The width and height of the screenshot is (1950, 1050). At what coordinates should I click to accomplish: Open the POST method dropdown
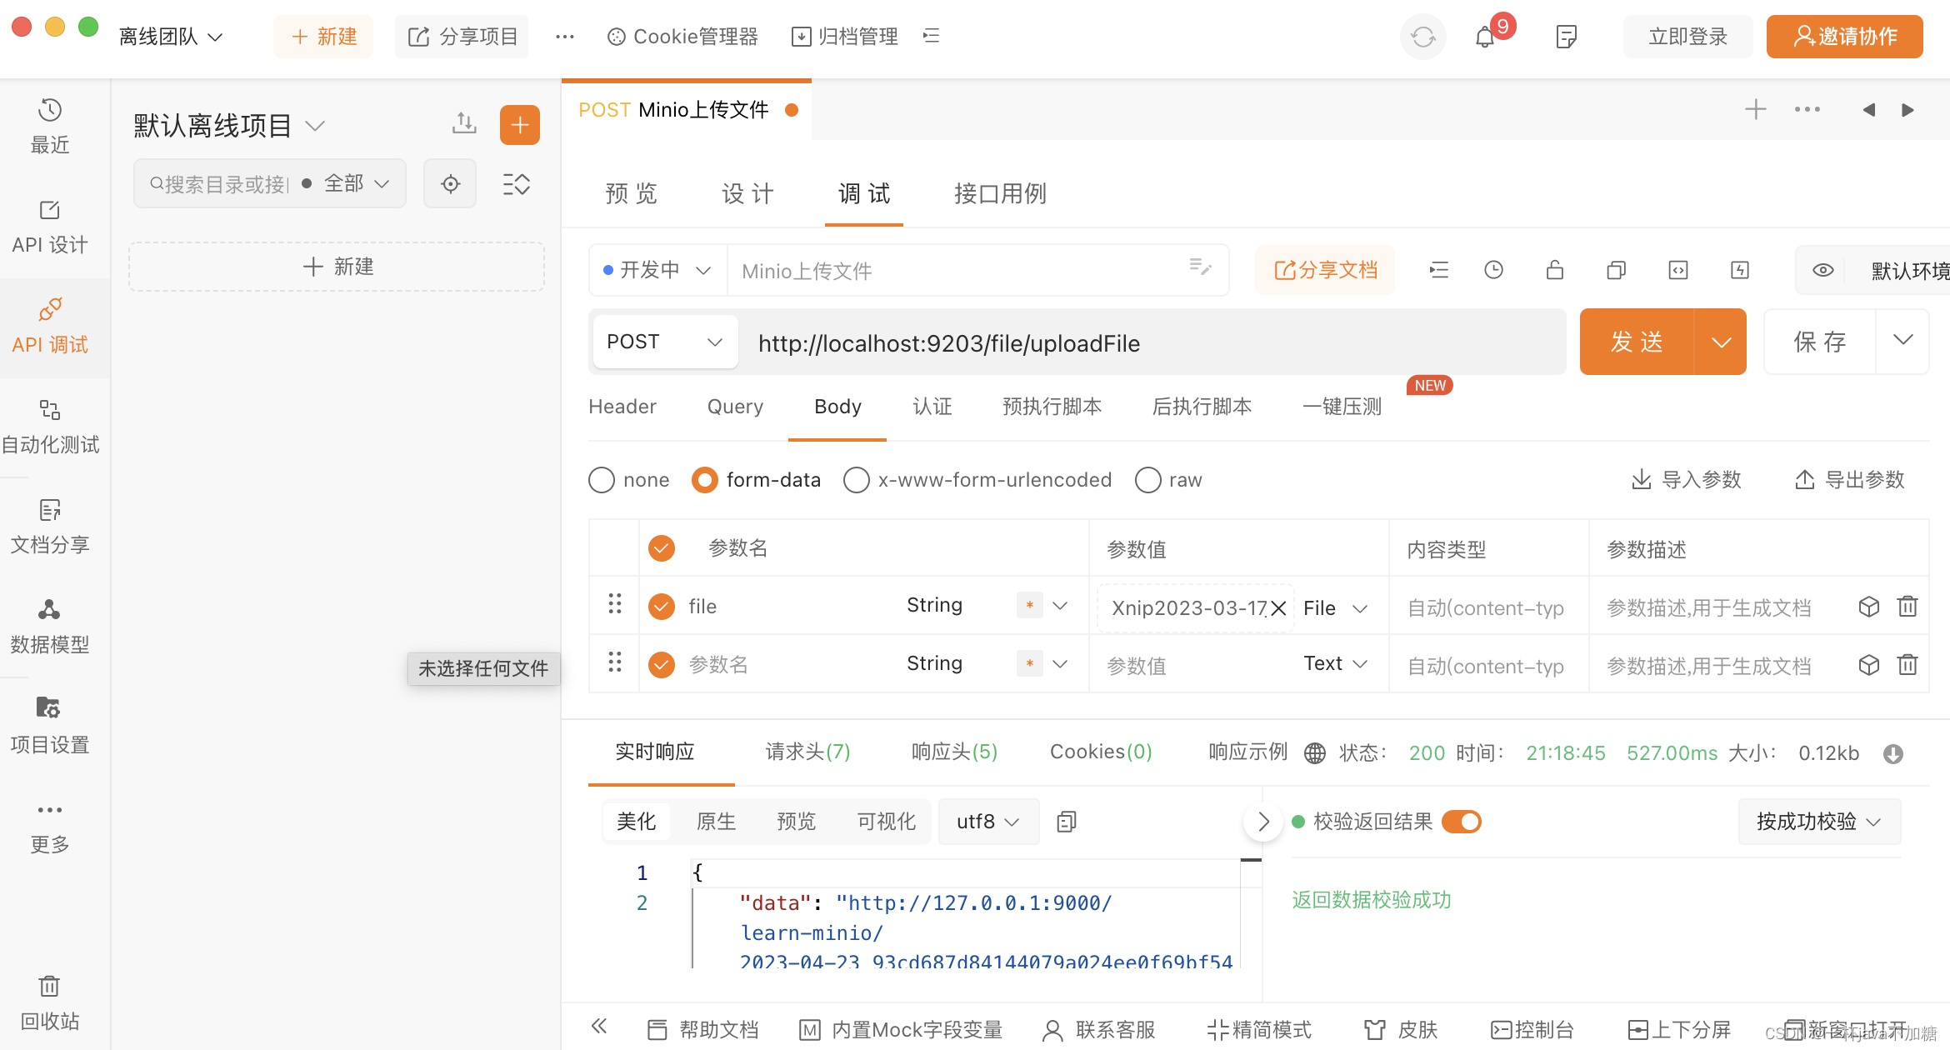coord(665,342)
